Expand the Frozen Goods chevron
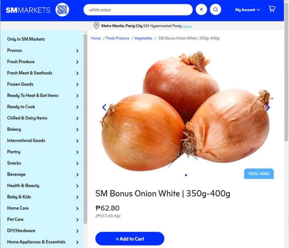 click(x=77, y=84)
